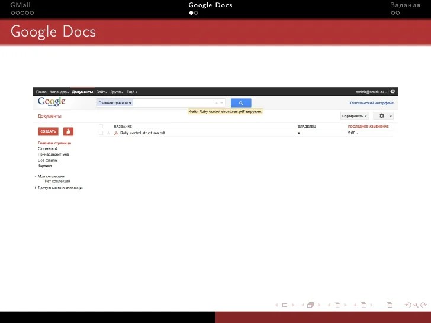Open the Принадлежит мне sidebar link

53,154
